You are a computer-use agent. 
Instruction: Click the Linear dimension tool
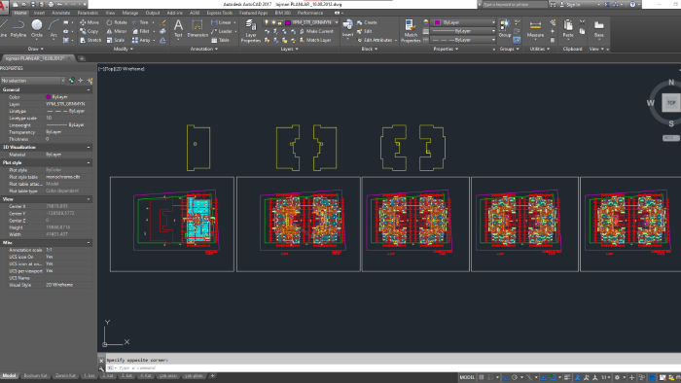click(222, 22)
